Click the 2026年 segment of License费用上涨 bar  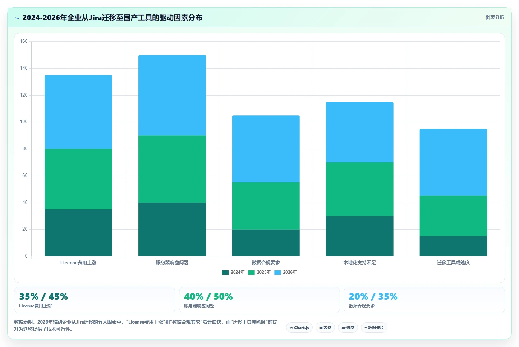[x=78, y=112]
